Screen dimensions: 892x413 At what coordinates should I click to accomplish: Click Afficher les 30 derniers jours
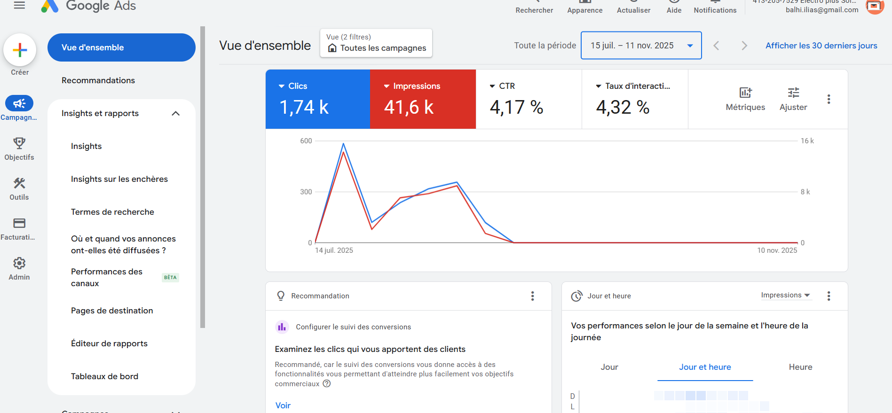pos(821,46)
